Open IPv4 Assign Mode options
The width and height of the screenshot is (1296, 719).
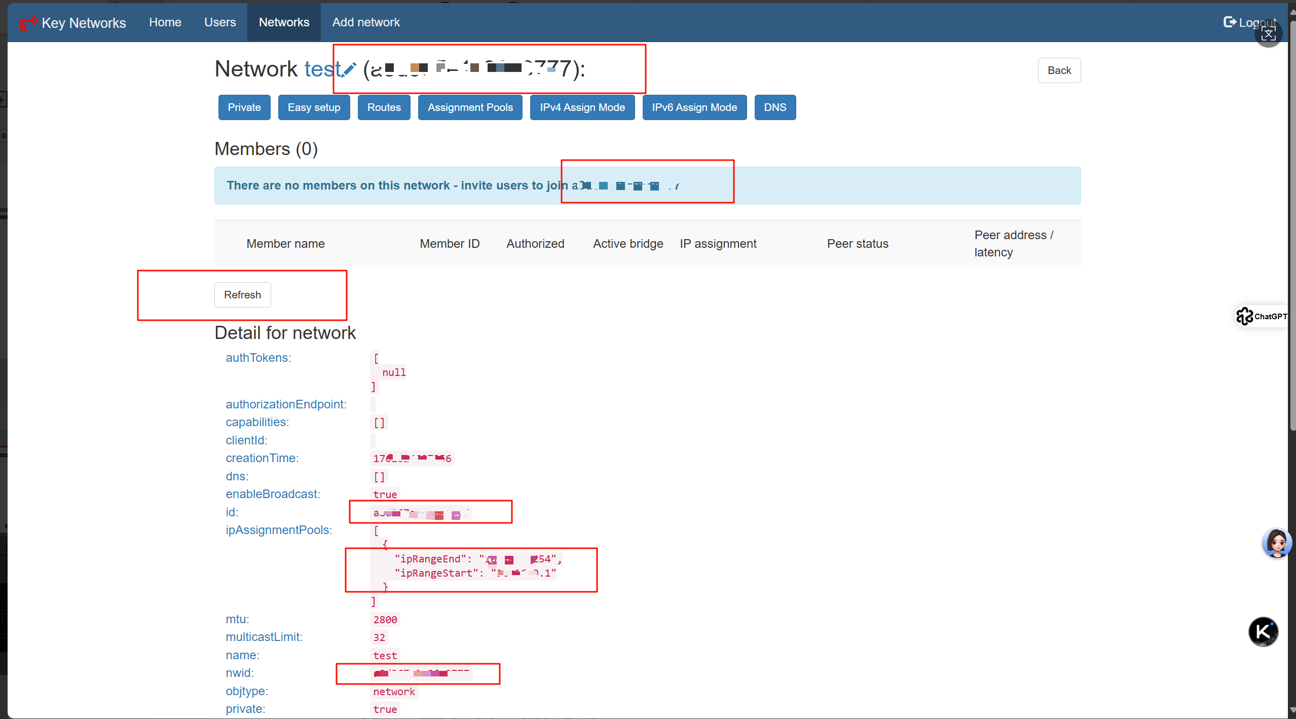point(582,107)
